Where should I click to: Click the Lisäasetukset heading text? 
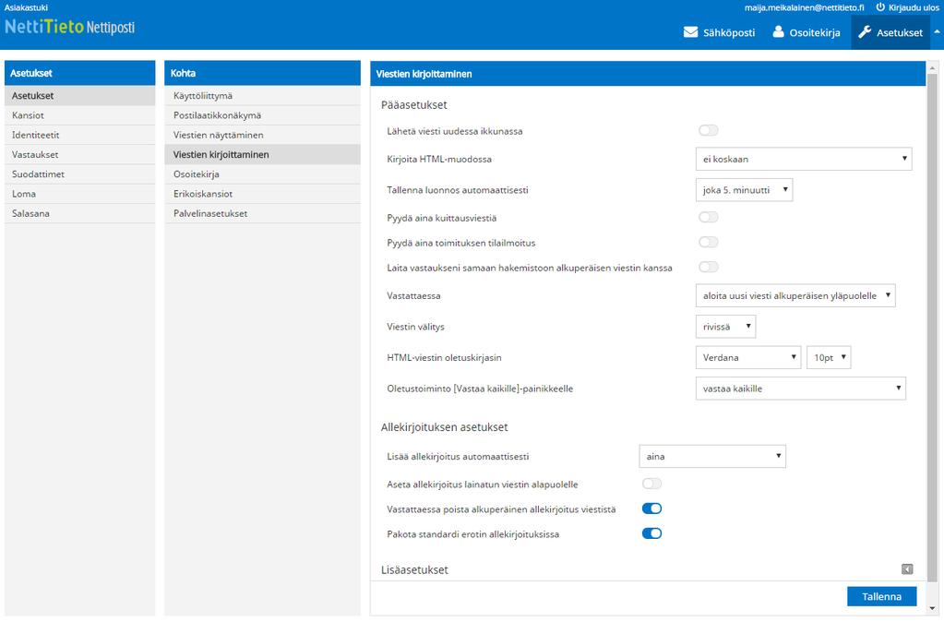point(415,569)
